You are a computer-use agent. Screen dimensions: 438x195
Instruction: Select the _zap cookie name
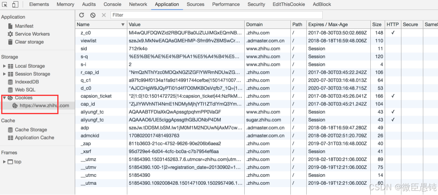(x=86, y=143)
